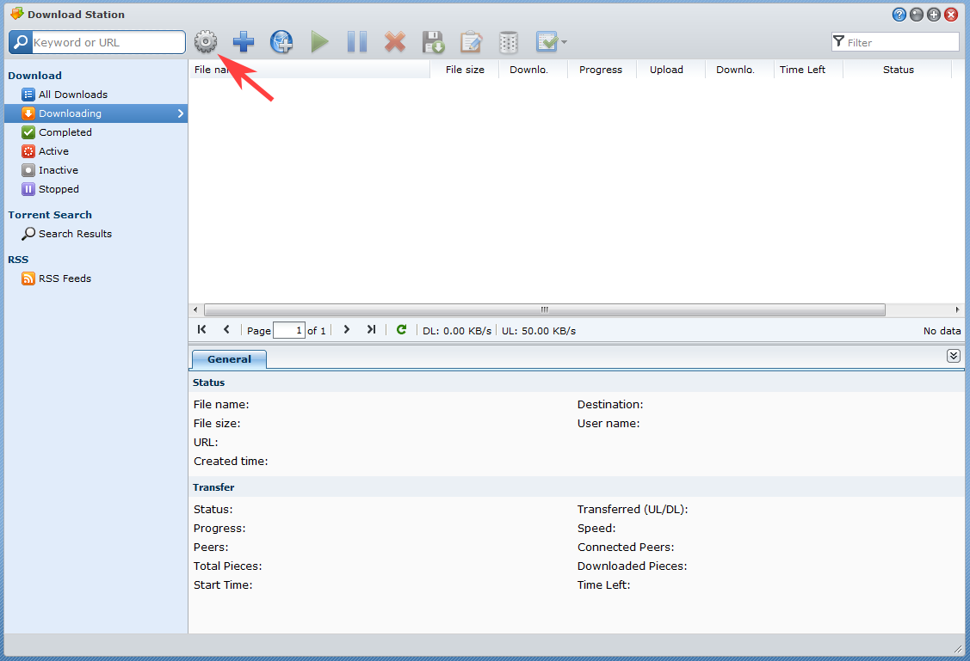Viewport: 970px width, 661px height.
Task: Click the Download section heading
Action: point(34,76)
